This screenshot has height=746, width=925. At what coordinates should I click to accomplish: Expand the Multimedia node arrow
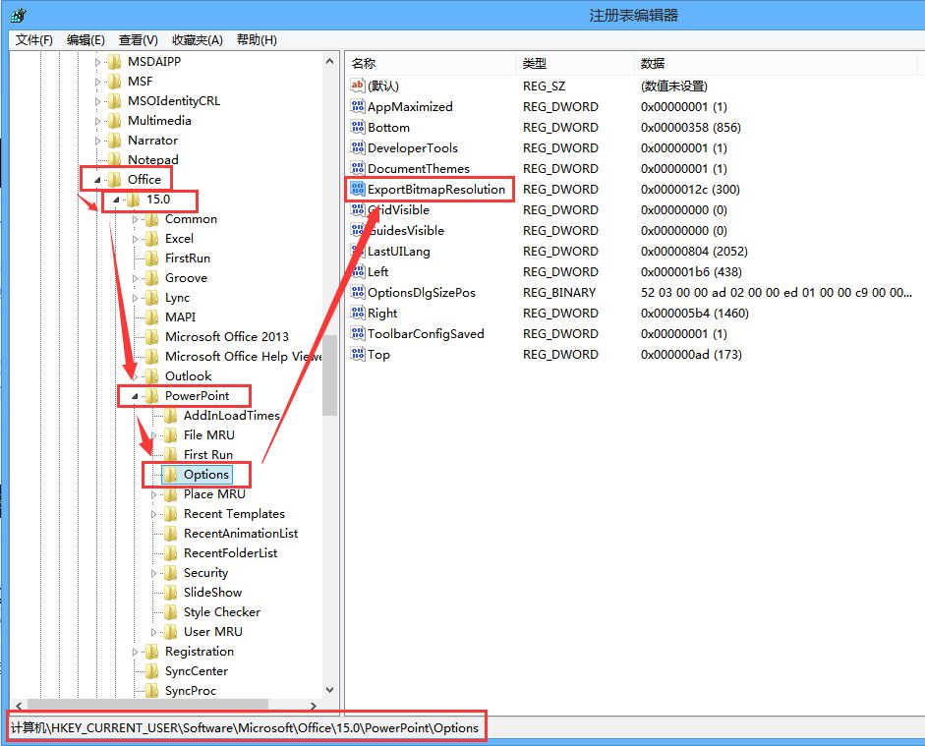point(98,121)
